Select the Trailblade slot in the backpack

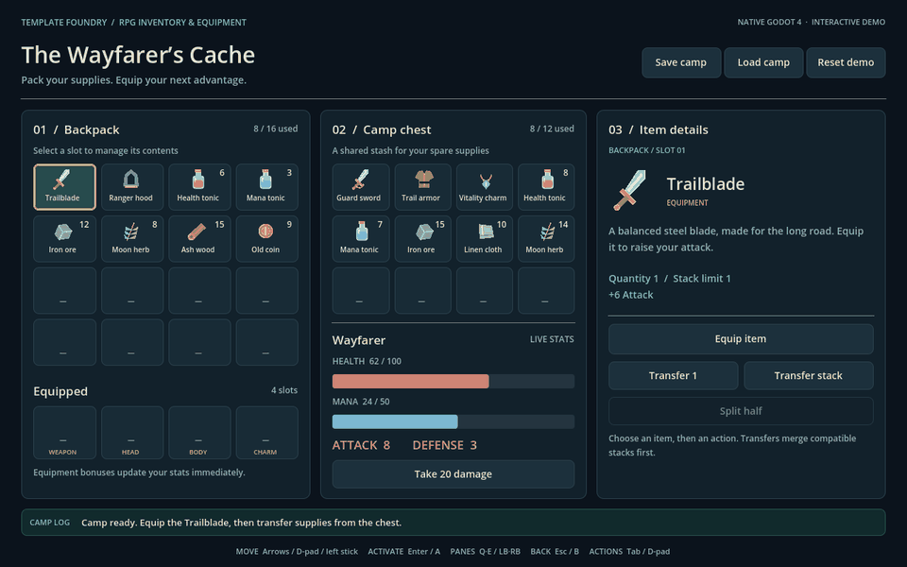[65, 187]
